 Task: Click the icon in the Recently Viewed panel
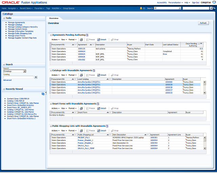pos(43,94)
